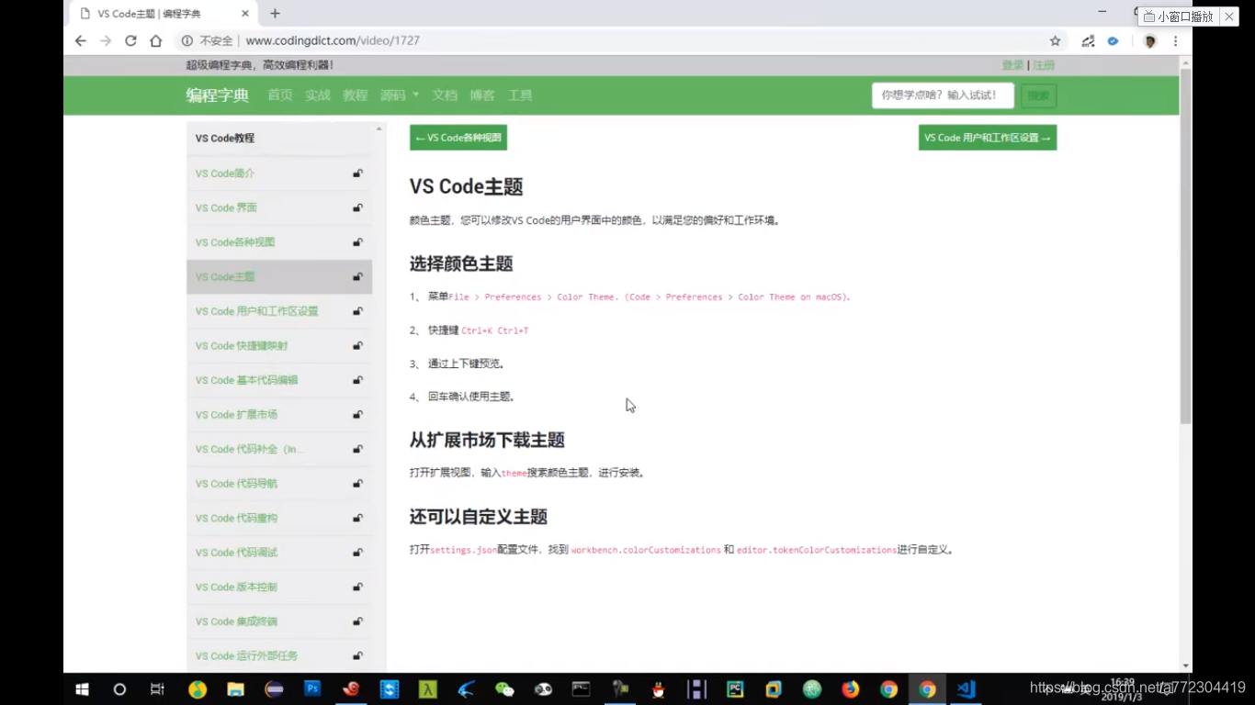Go back with the browser back arrow

(x=81, y=41)
